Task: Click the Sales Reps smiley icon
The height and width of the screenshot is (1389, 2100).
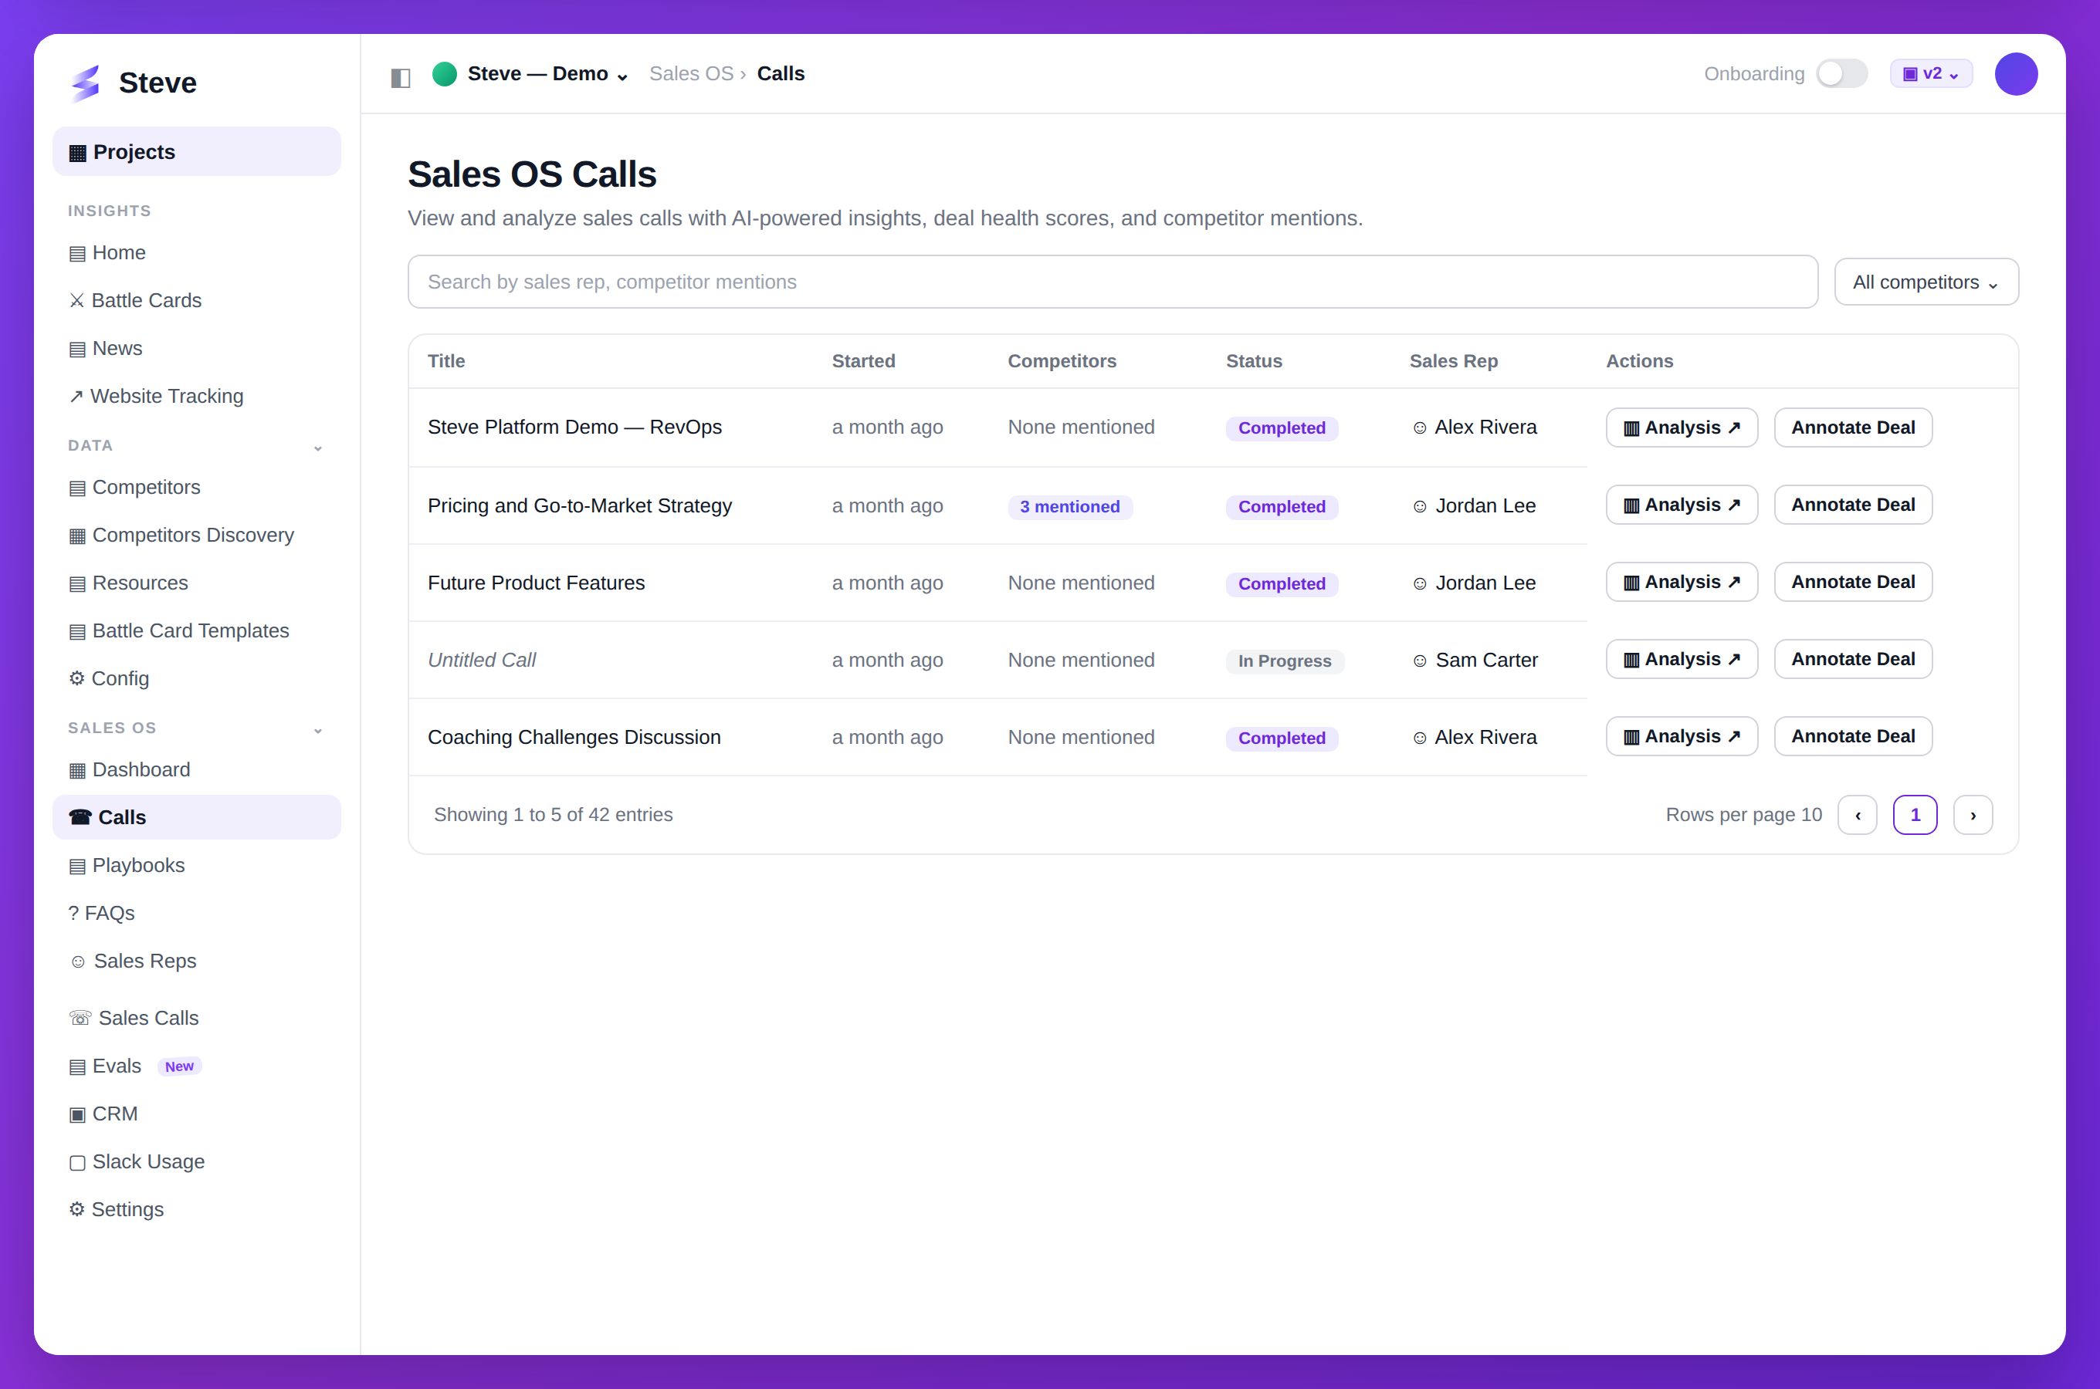Action: [78, 962]
